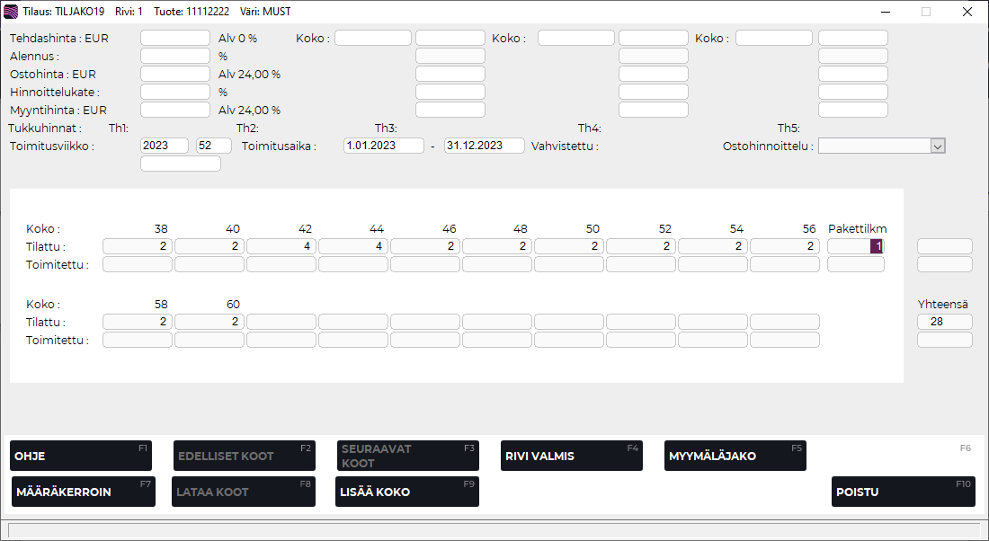Click the application icon in title bar

11,12
